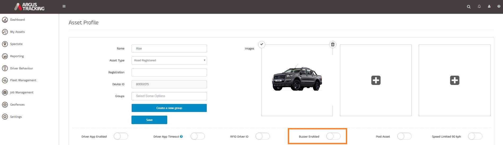Open Groups Select Some Options field

(x=169, y=96)
